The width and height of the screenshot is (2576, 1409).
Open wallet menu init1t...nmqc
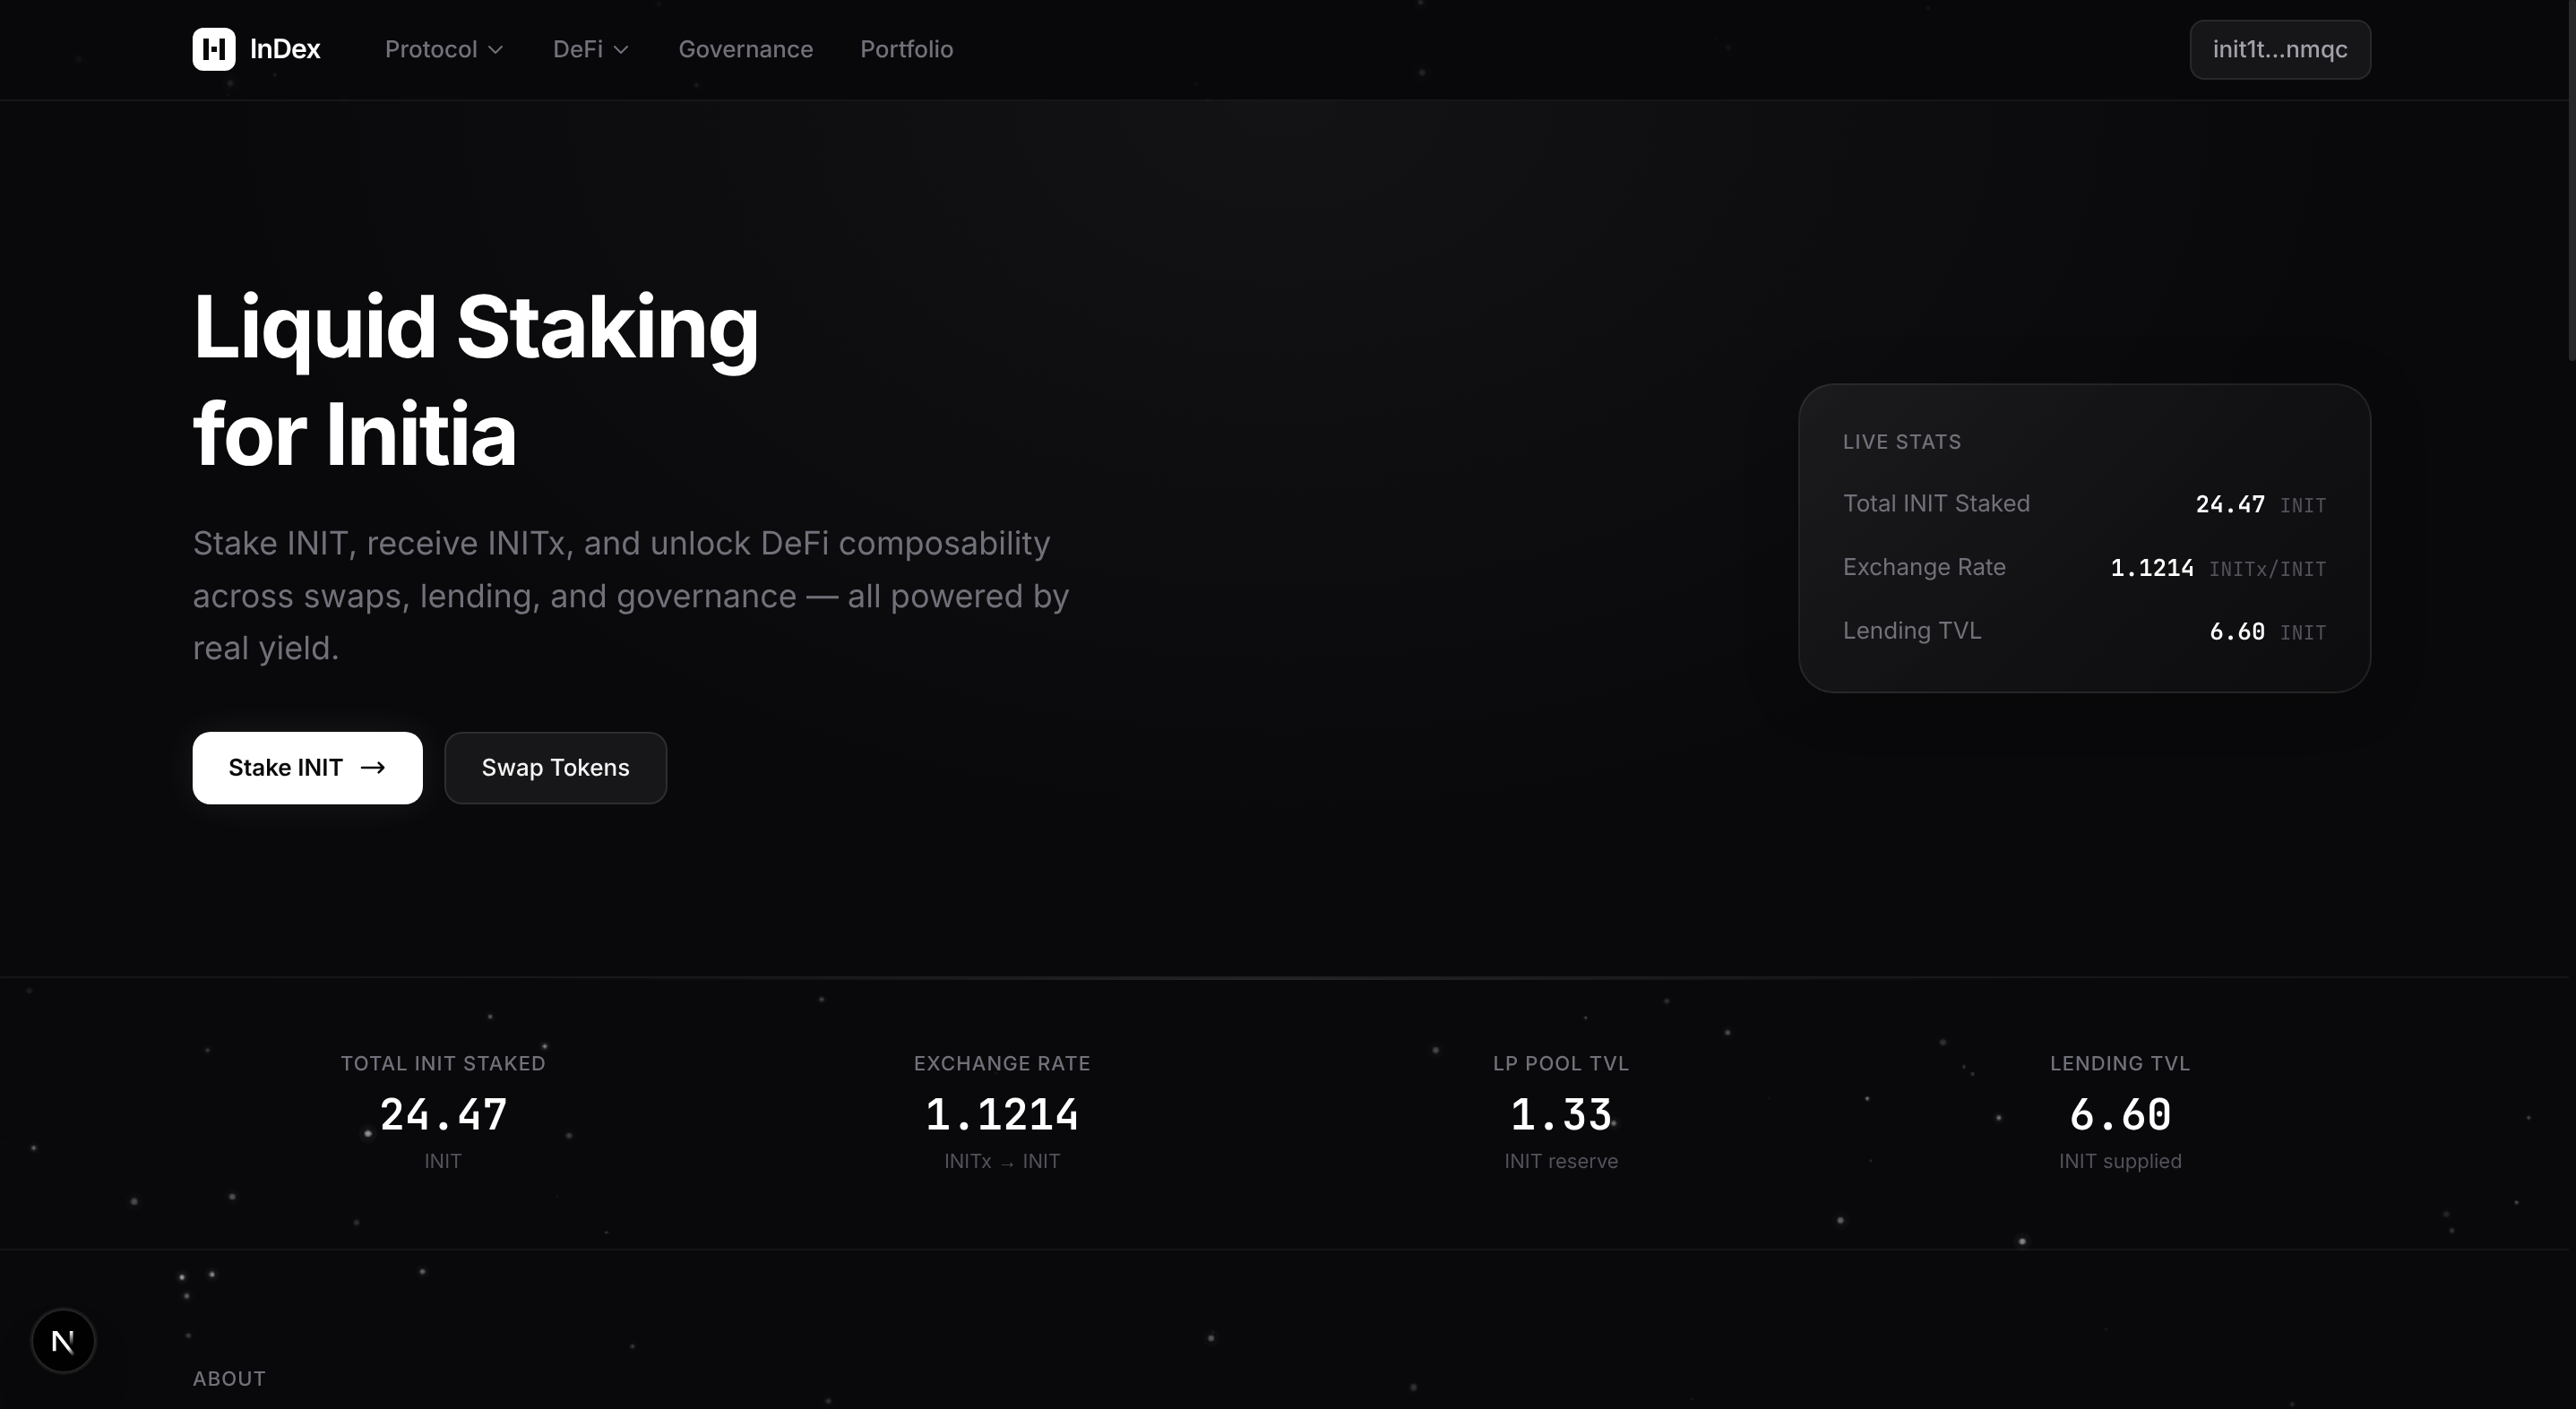pyautogui.click(x=2280, y=49)
